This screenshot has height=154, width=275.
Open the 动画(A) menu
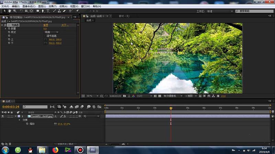point(63,6)
